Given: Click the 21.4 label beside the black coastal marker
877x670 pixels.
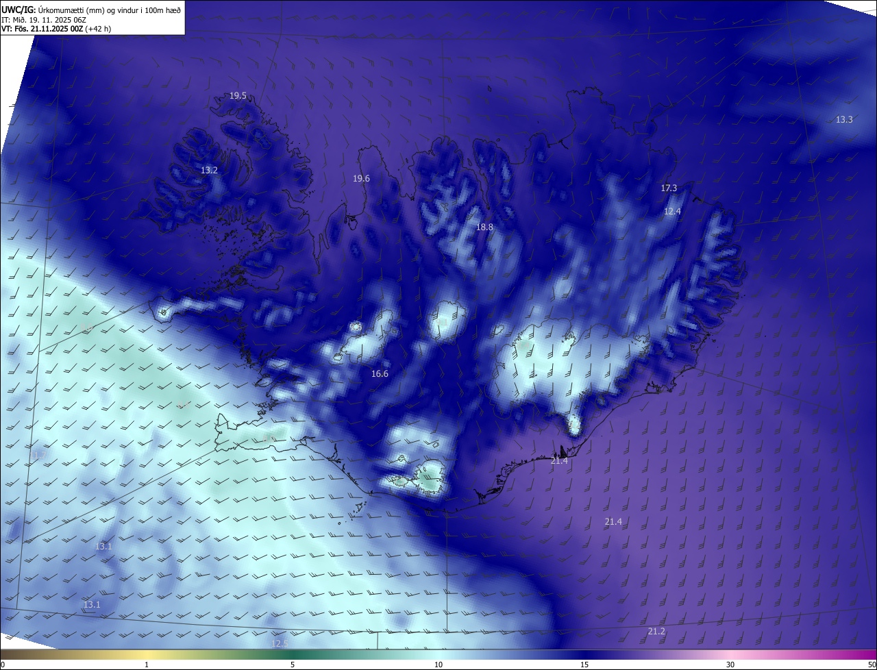Looking at the screenshot, I should pyautogui.click(x=559, y=461).
